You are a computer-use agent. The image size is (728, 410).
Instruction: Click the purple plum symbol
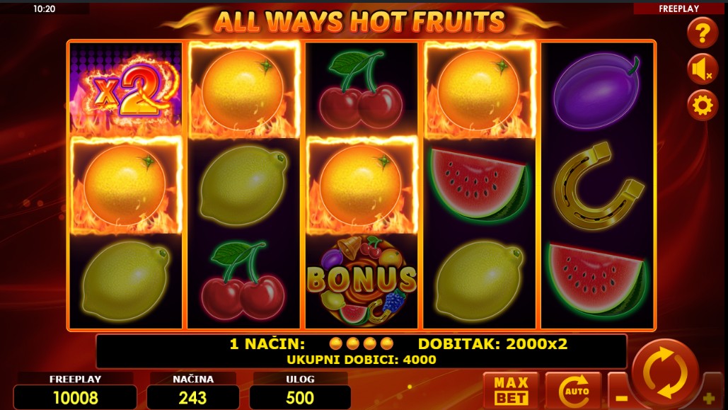(x=598, y=91)
